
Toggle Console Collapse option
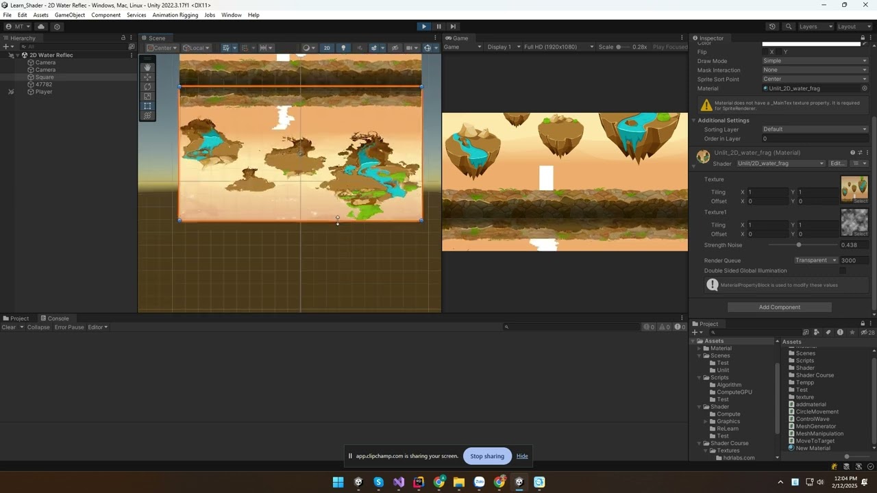[x=38, y=327]
